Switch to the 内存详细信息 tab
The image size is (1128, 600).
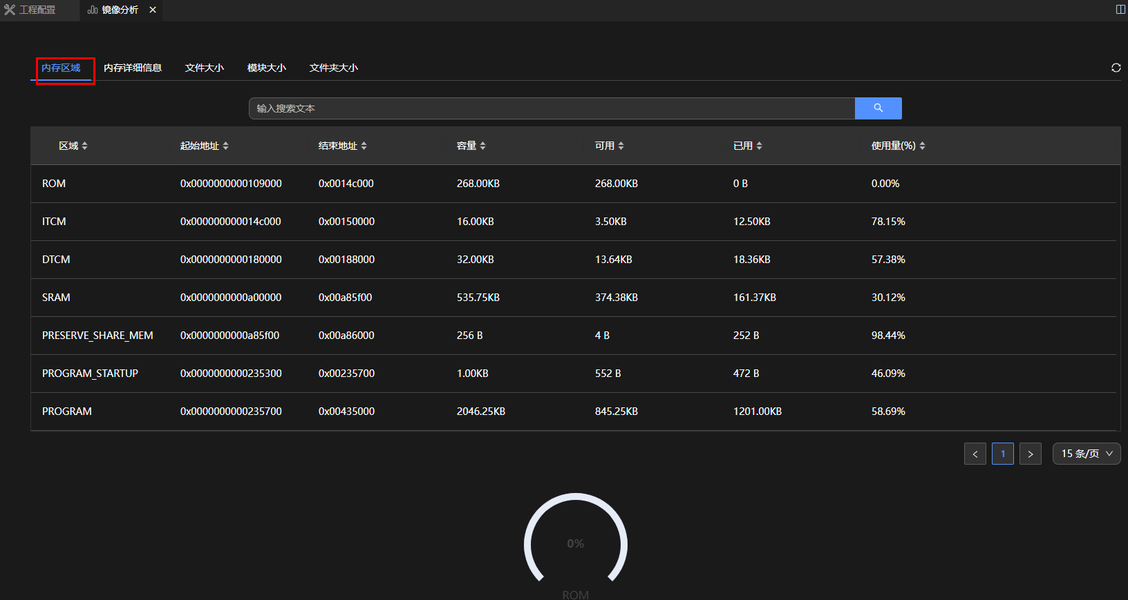tap(133, 68)
